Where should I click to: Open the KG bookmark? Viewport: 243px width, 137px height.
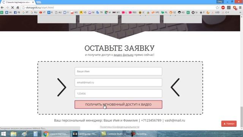pyautogui.click(x=181, y=13)
